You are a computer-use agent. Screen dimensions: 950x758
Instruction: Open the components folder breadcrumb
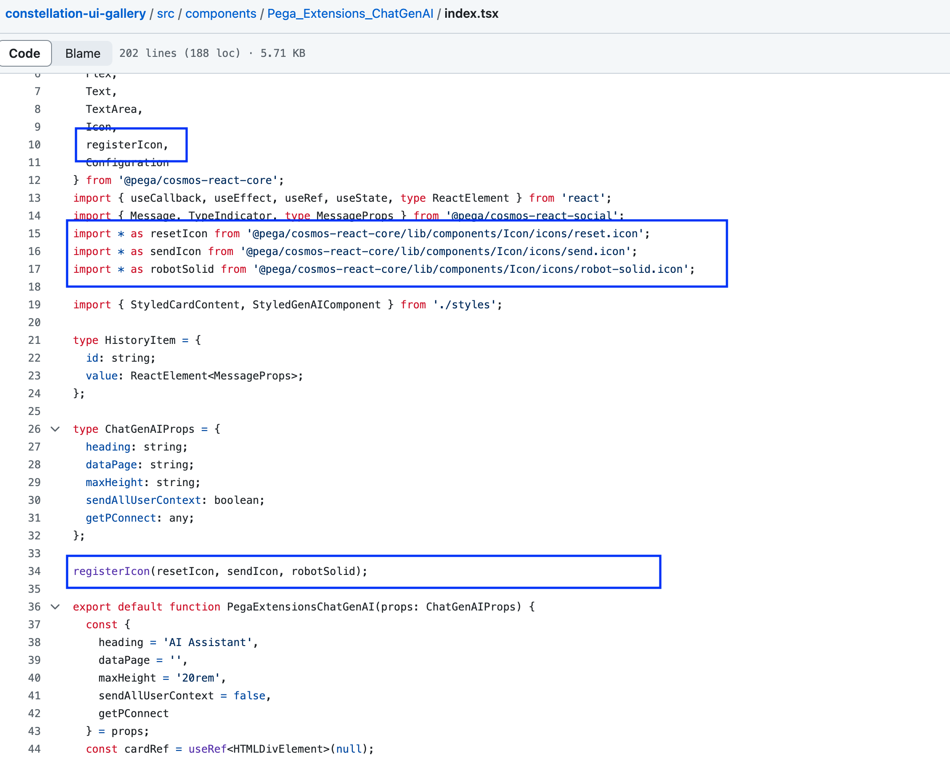click(220, 14)
